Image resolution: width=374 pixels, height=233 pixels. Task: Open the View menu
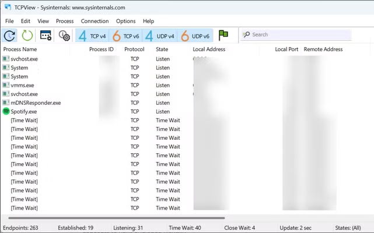[x=43, y=21]
